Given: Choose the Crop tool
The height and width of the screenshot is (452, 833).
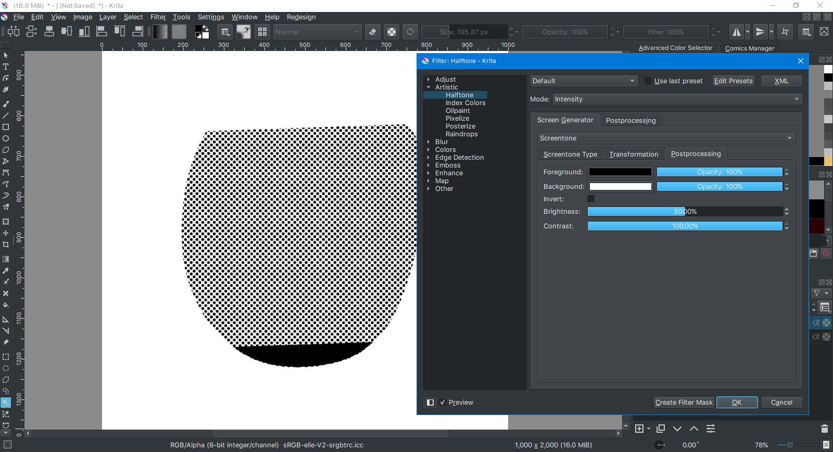Looking at the screenshot, I should point(6,244).
